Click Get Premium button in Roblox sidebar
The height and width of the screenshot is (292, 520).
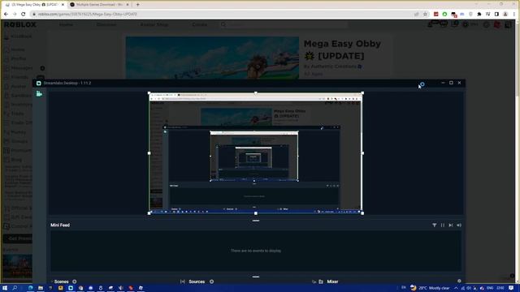[x=18, y=238]
